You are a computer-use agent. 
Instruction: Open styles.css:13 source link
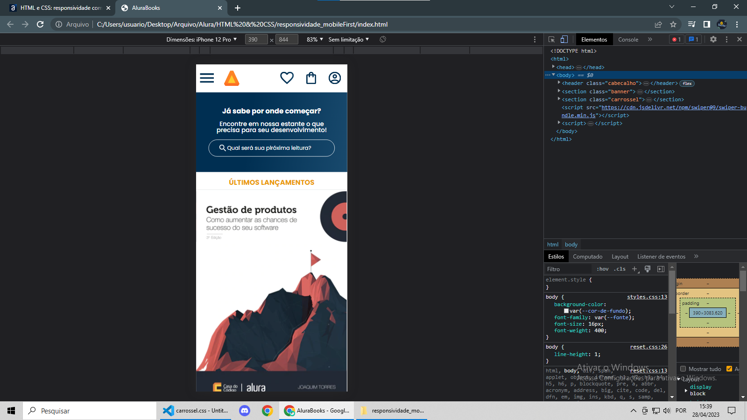647,297
